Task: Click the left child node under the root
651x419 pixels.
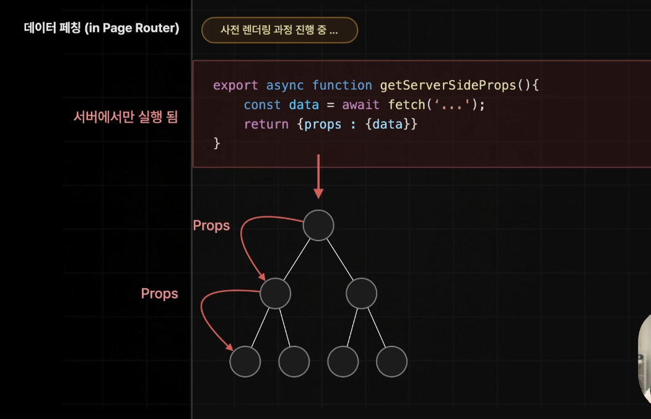Action: 275,294
